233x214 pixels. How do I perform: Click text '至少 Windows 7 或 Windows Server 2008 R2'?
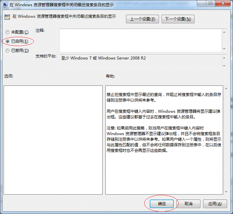pyautogui.click(x=103, y=58)
